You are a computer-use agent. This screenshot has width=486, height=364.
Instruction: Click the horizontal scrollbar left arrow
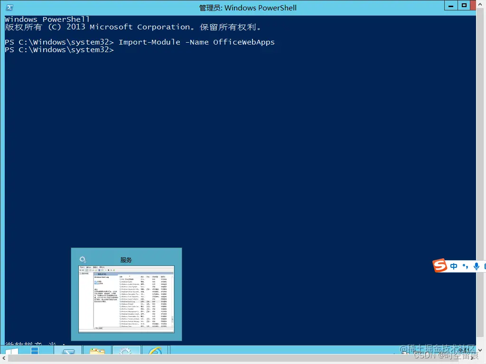(x=4, y=358)
